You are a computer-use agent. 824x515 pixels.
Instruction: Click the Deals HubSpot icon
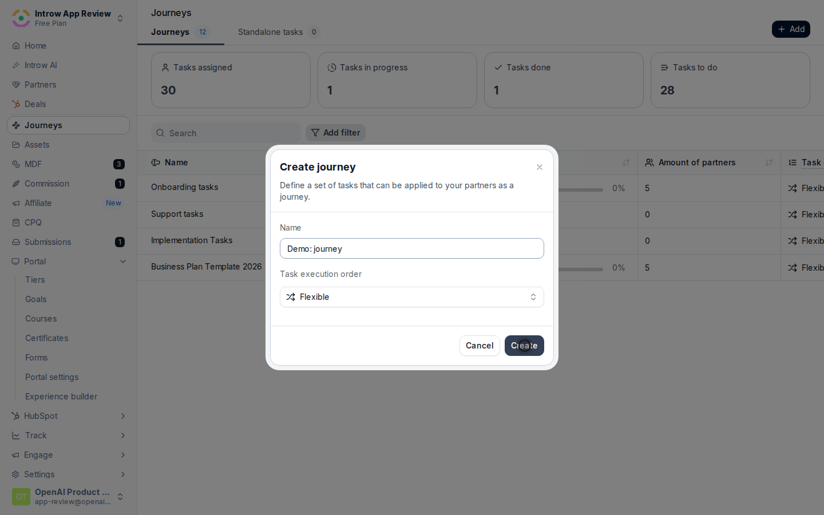(16, 104)
